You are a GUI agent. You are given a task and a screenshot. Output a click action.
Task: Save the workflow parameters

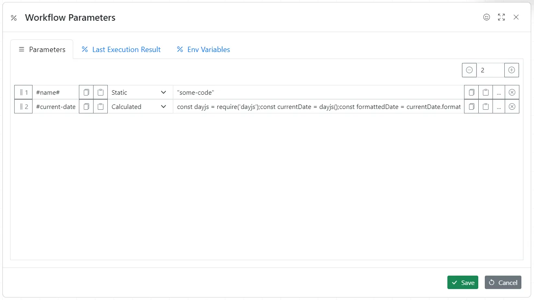click(462, 282)
